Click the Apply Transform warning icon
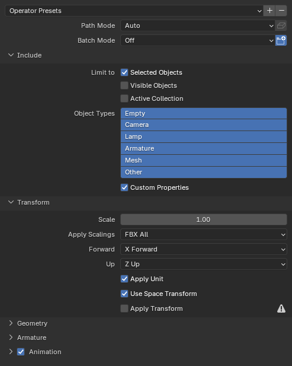The height and width of the screenshot is (366, 292). (281, 308)
